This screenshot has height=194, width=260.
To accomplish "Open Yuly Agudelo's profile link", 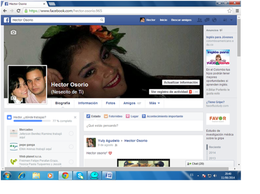I will pos(108,141).
